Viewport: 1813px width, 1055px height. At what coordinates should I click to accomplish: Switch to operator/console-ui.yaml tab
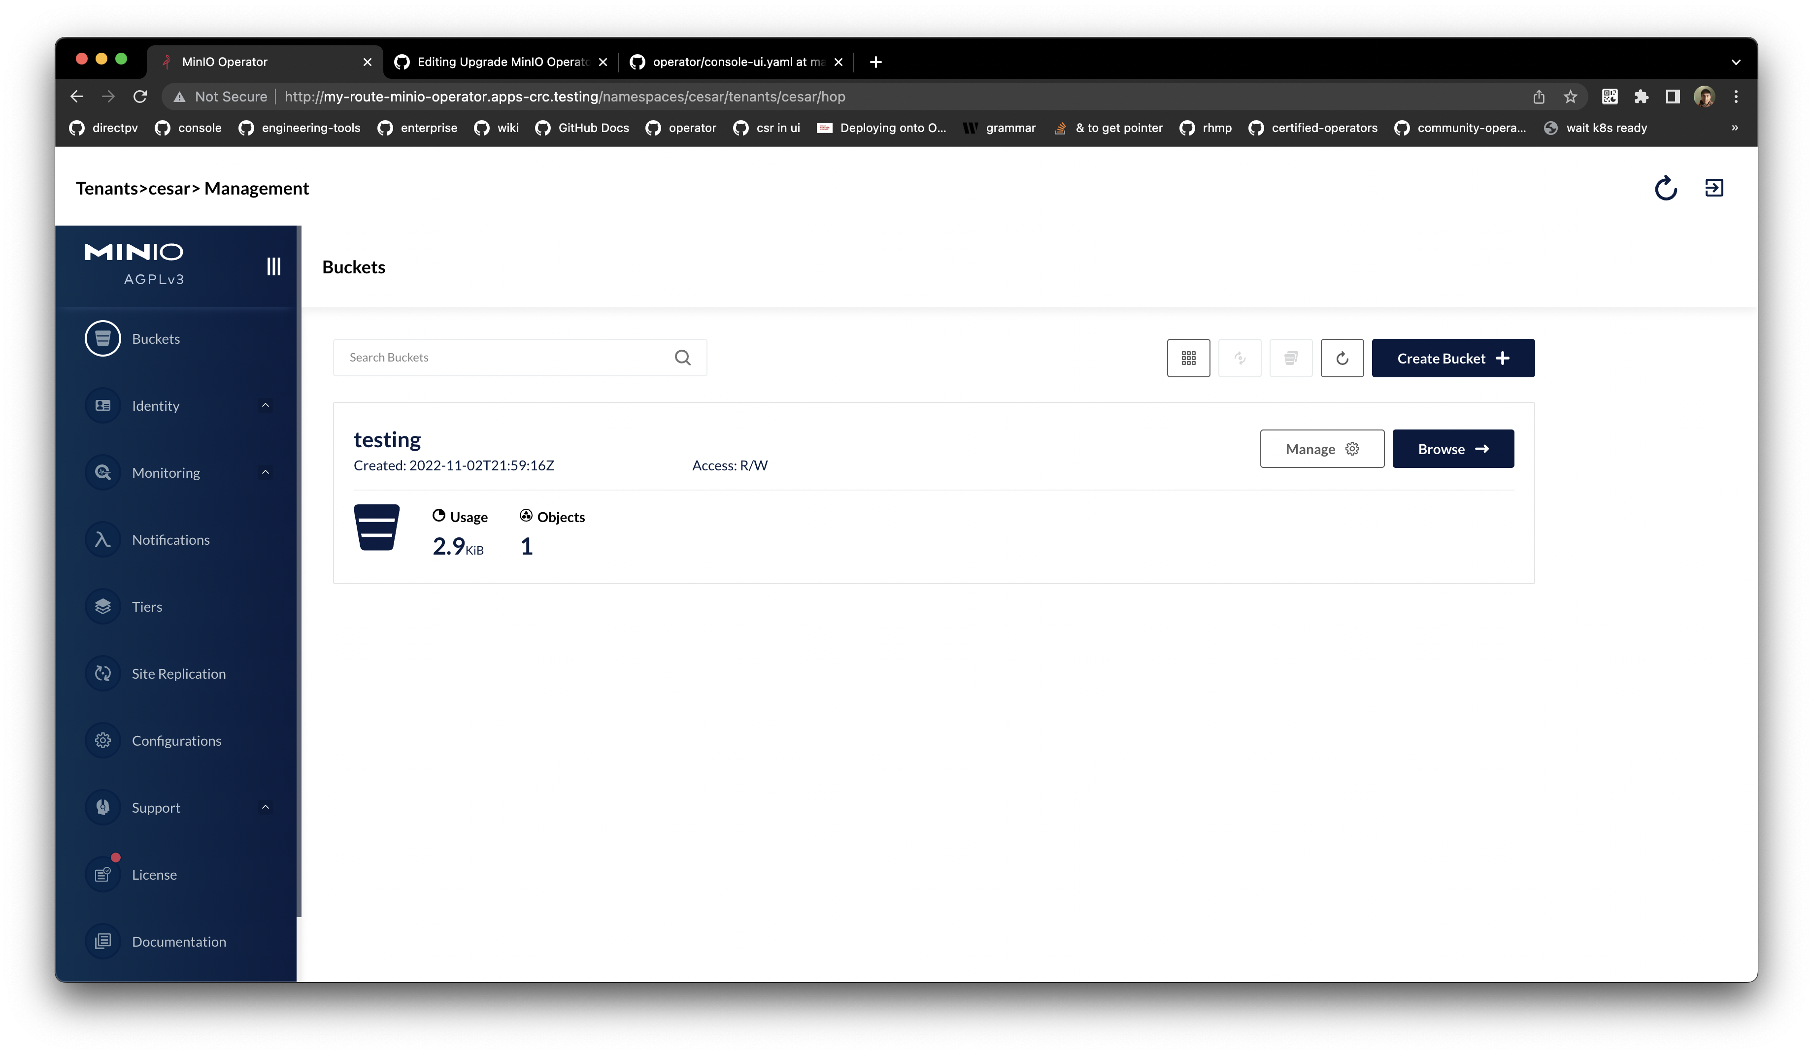pyautogui.click(x=737, y=62)
